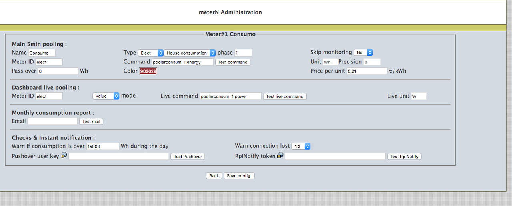Click the Meter#1 Consumo legend title

pyautogui.click(x=230, y=34)
